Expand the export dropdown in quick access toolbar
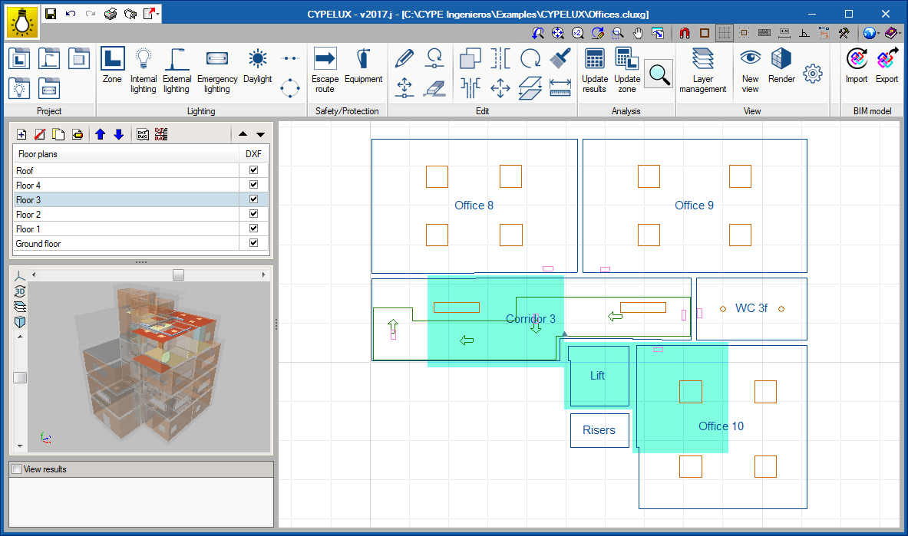Screen dimensions: 908x536 pos(157,14)
